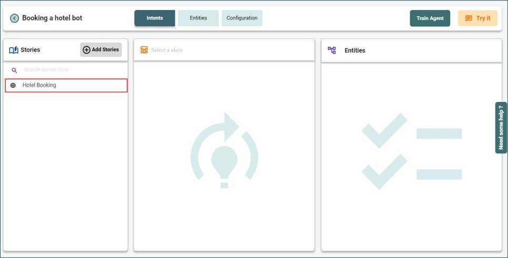Switch to the Intents tab

click(x=155, y=18)
